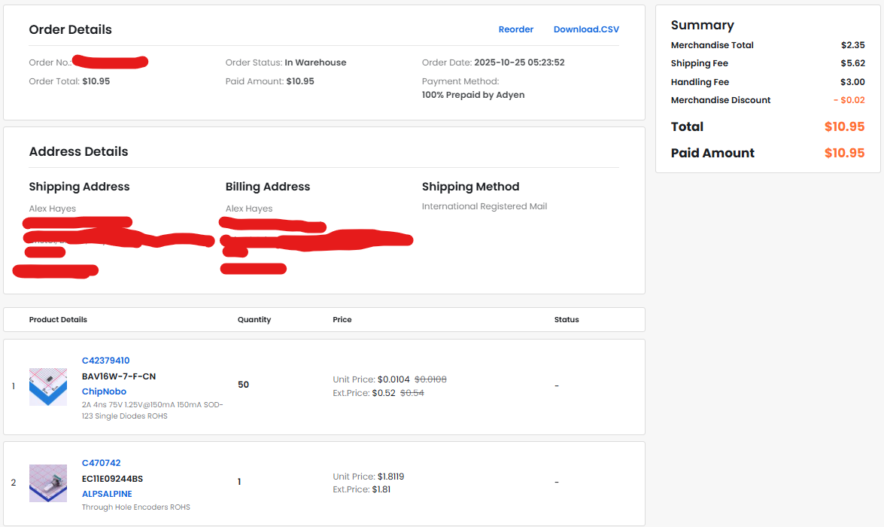Screen dimensions: 884x527
Task: Open part number C470742
Action: tap(101, 463)
